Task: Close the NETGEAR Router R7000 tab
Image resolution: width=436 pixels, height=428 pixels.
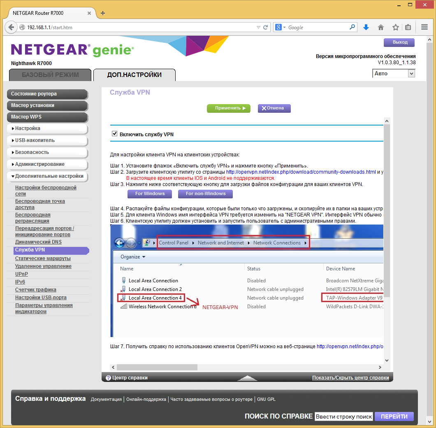Action: (x=89, y=13)
